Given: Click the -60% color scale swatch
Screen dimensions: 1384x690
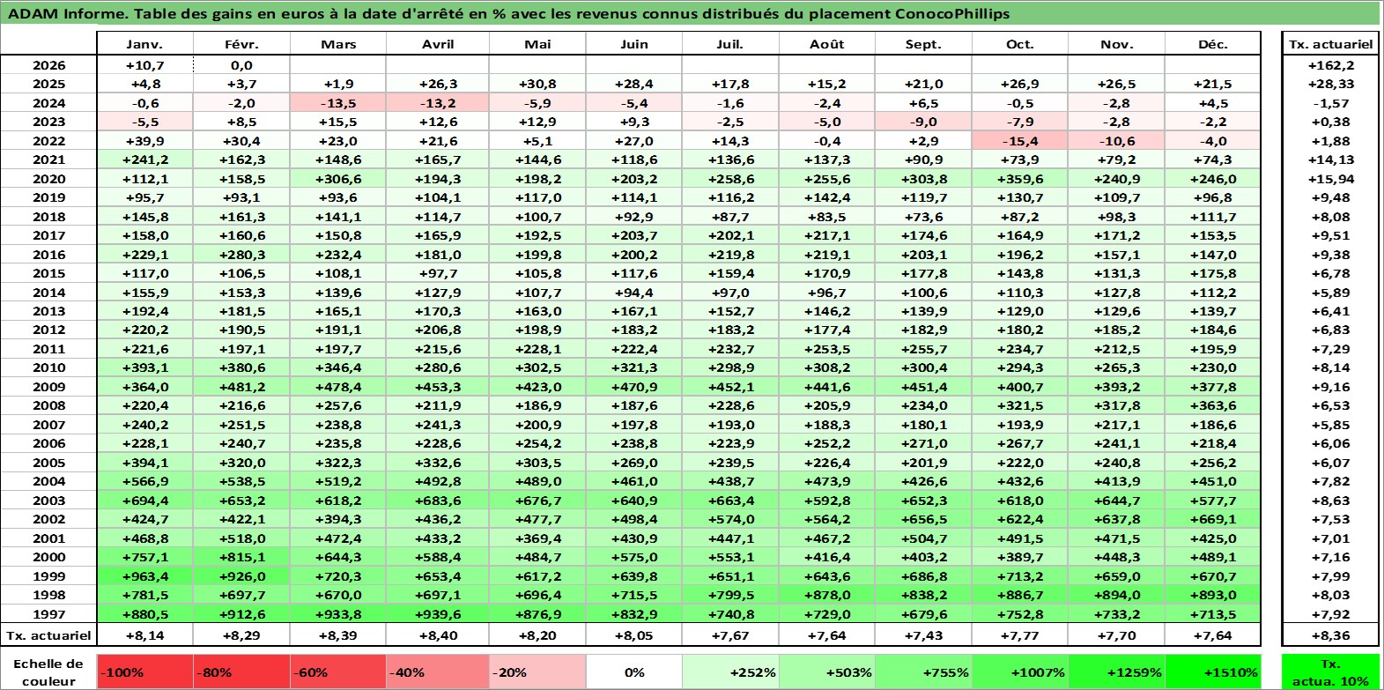Looking at the screenshot, I should [x=338, y=671].
